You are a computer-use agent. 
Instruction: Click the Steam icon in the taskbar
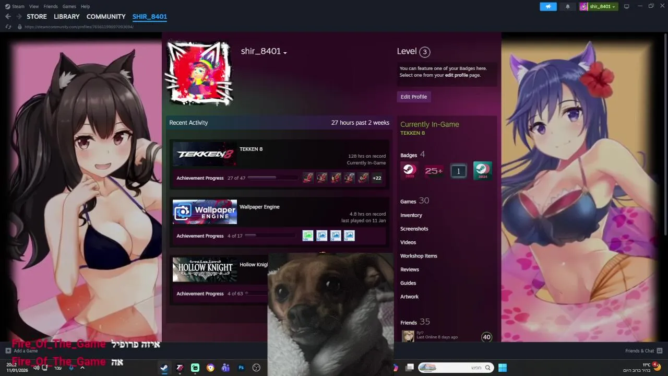click(x=164, y=368)
